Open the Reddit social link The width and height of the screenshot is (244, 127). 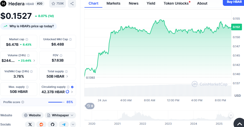pyautogui.click(x=41, y=124)
